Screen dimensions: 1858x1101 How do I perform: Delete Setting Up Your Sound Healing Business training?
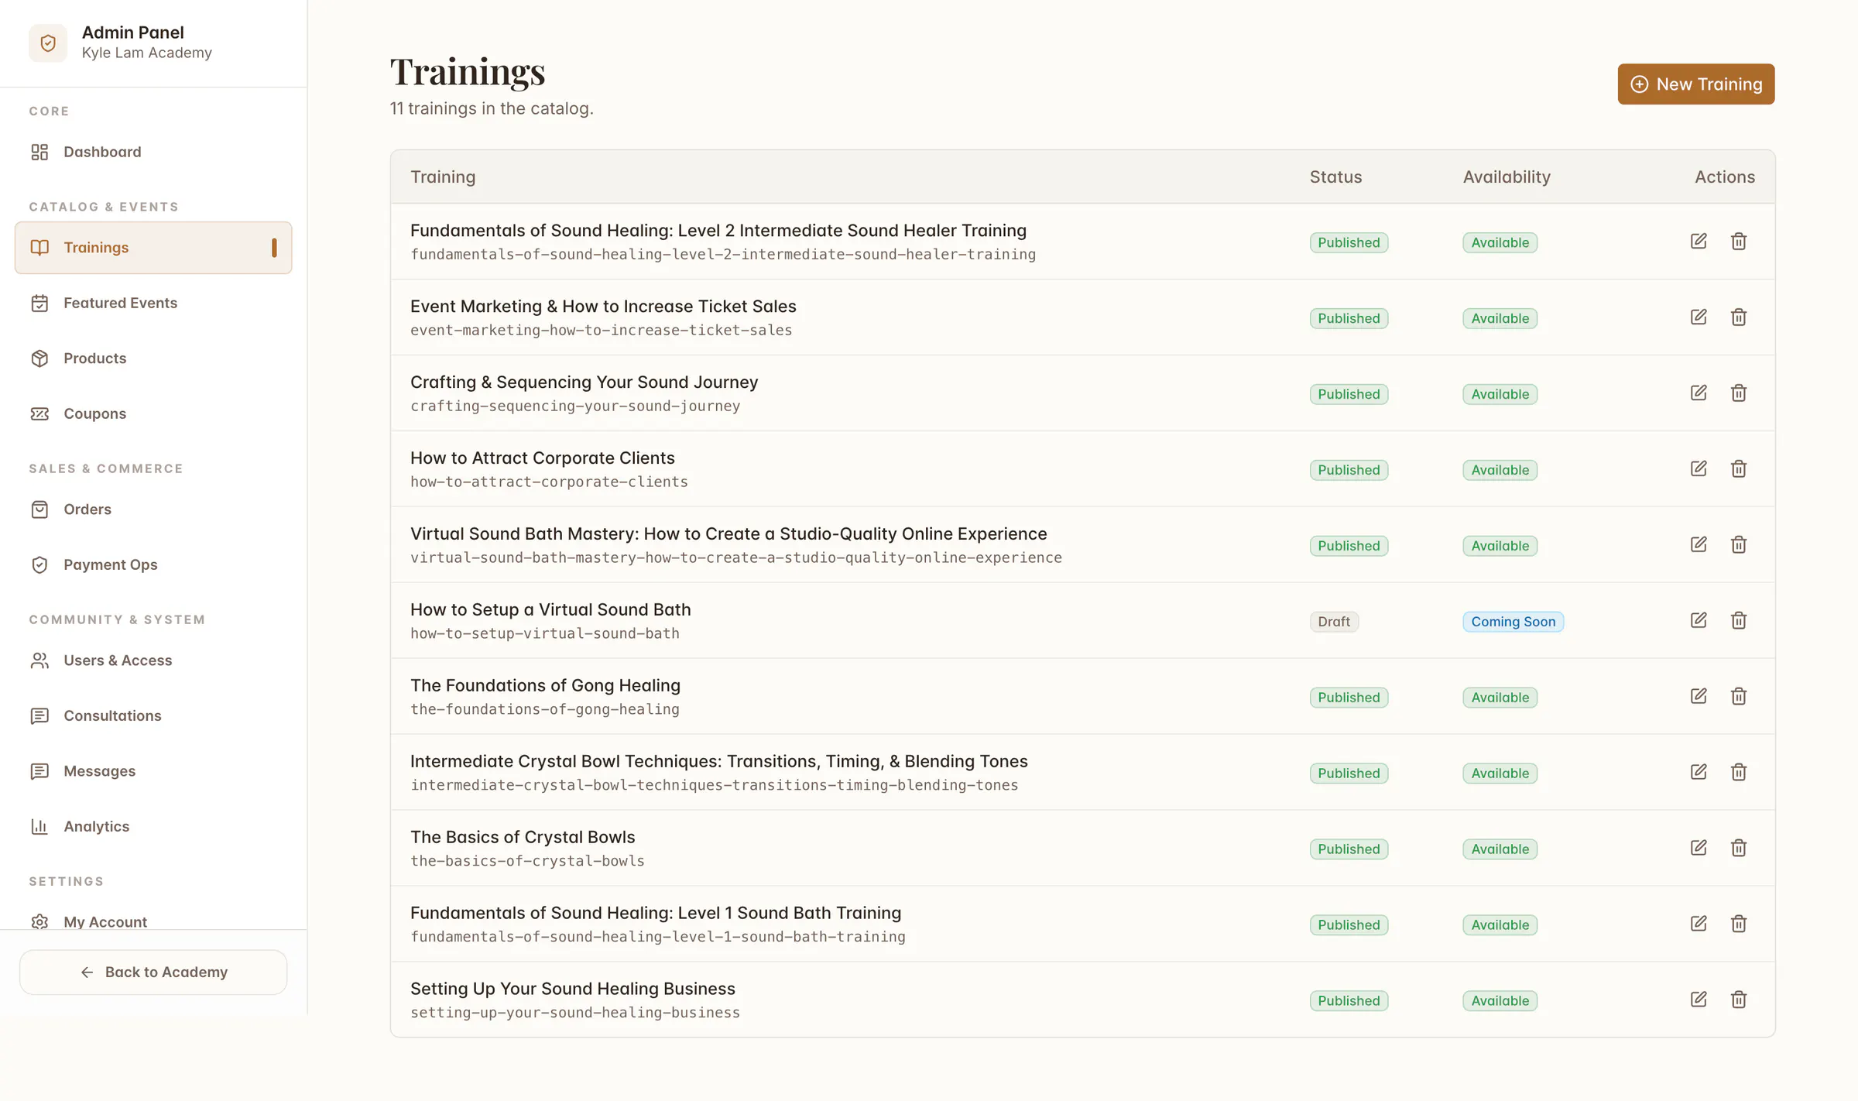1739,1000
